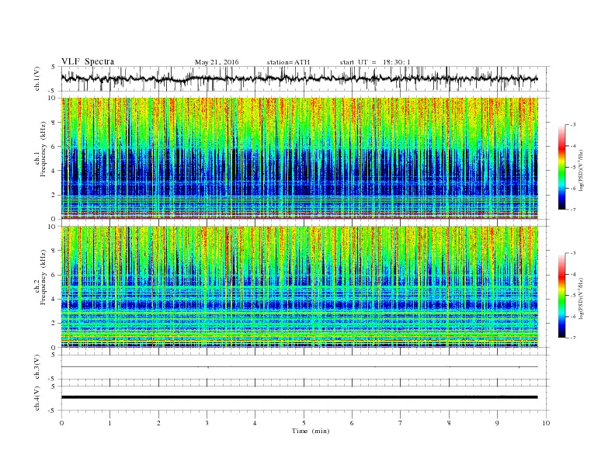
Task: Click the ch.1 colorbar "log(PSD)(V²/Hz)" label
Action: (x=582, y=170)
